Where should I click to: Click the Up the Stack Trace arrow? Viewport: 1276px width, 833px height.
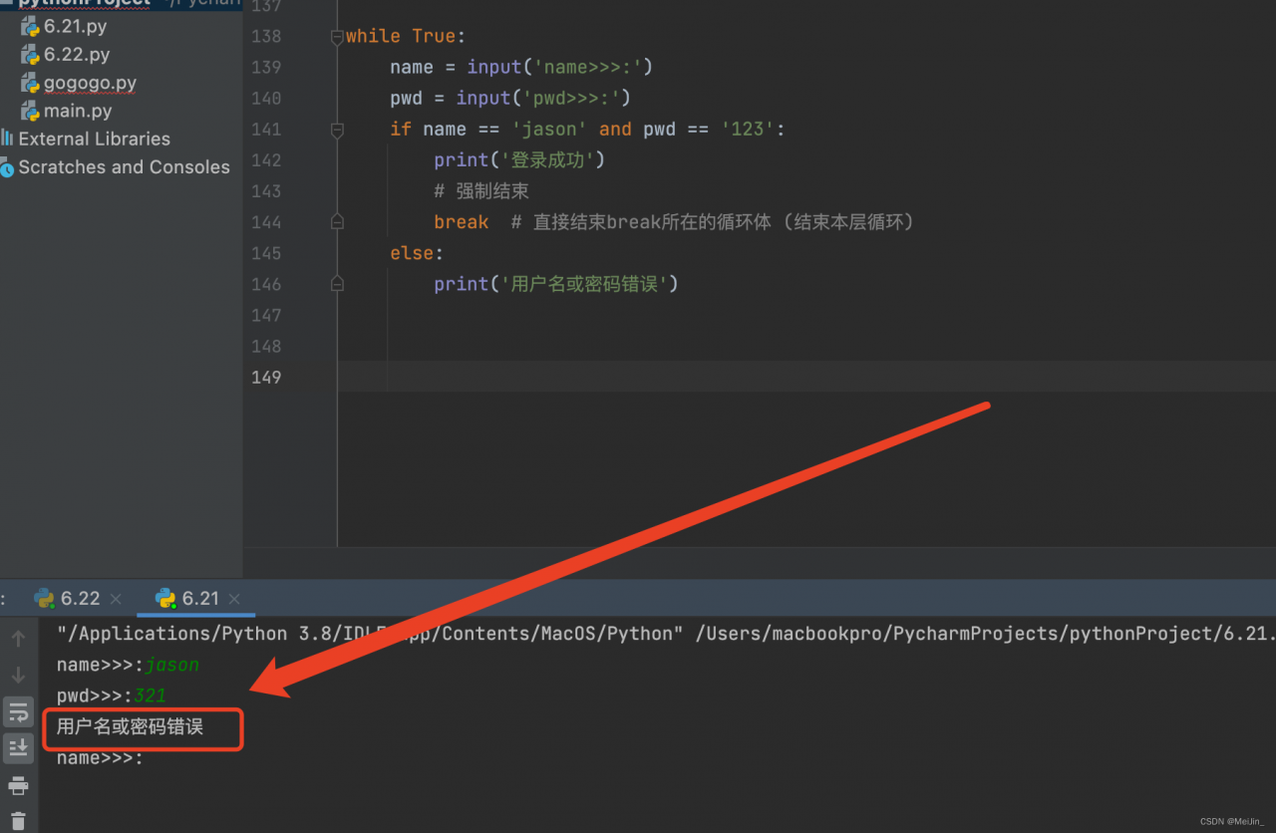click(x=18, y=640)
